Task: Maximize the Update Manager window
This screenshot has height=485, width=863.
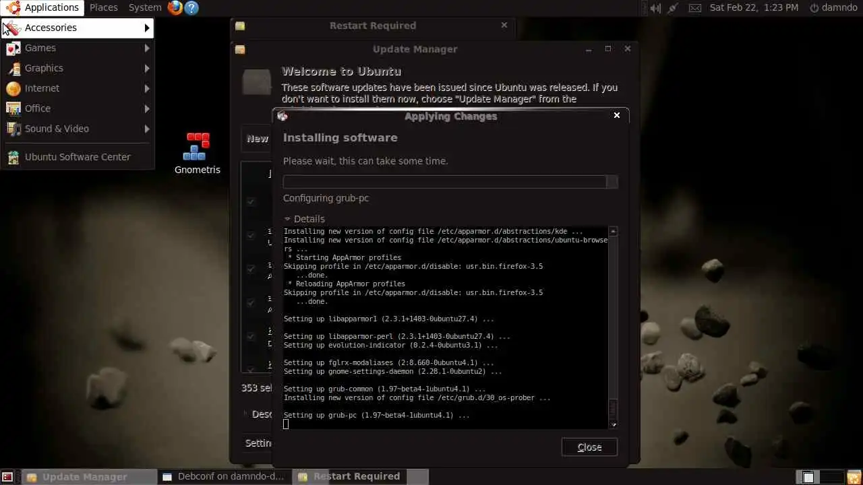Action: 608,48
